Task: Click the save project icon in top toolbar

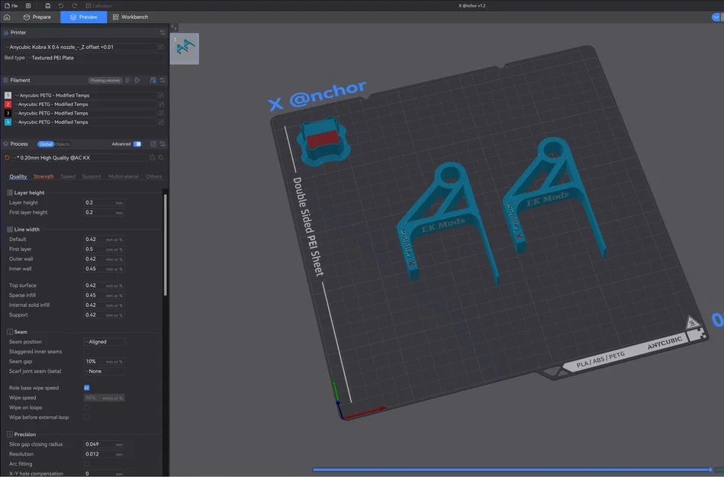Action: coord(47,5)
